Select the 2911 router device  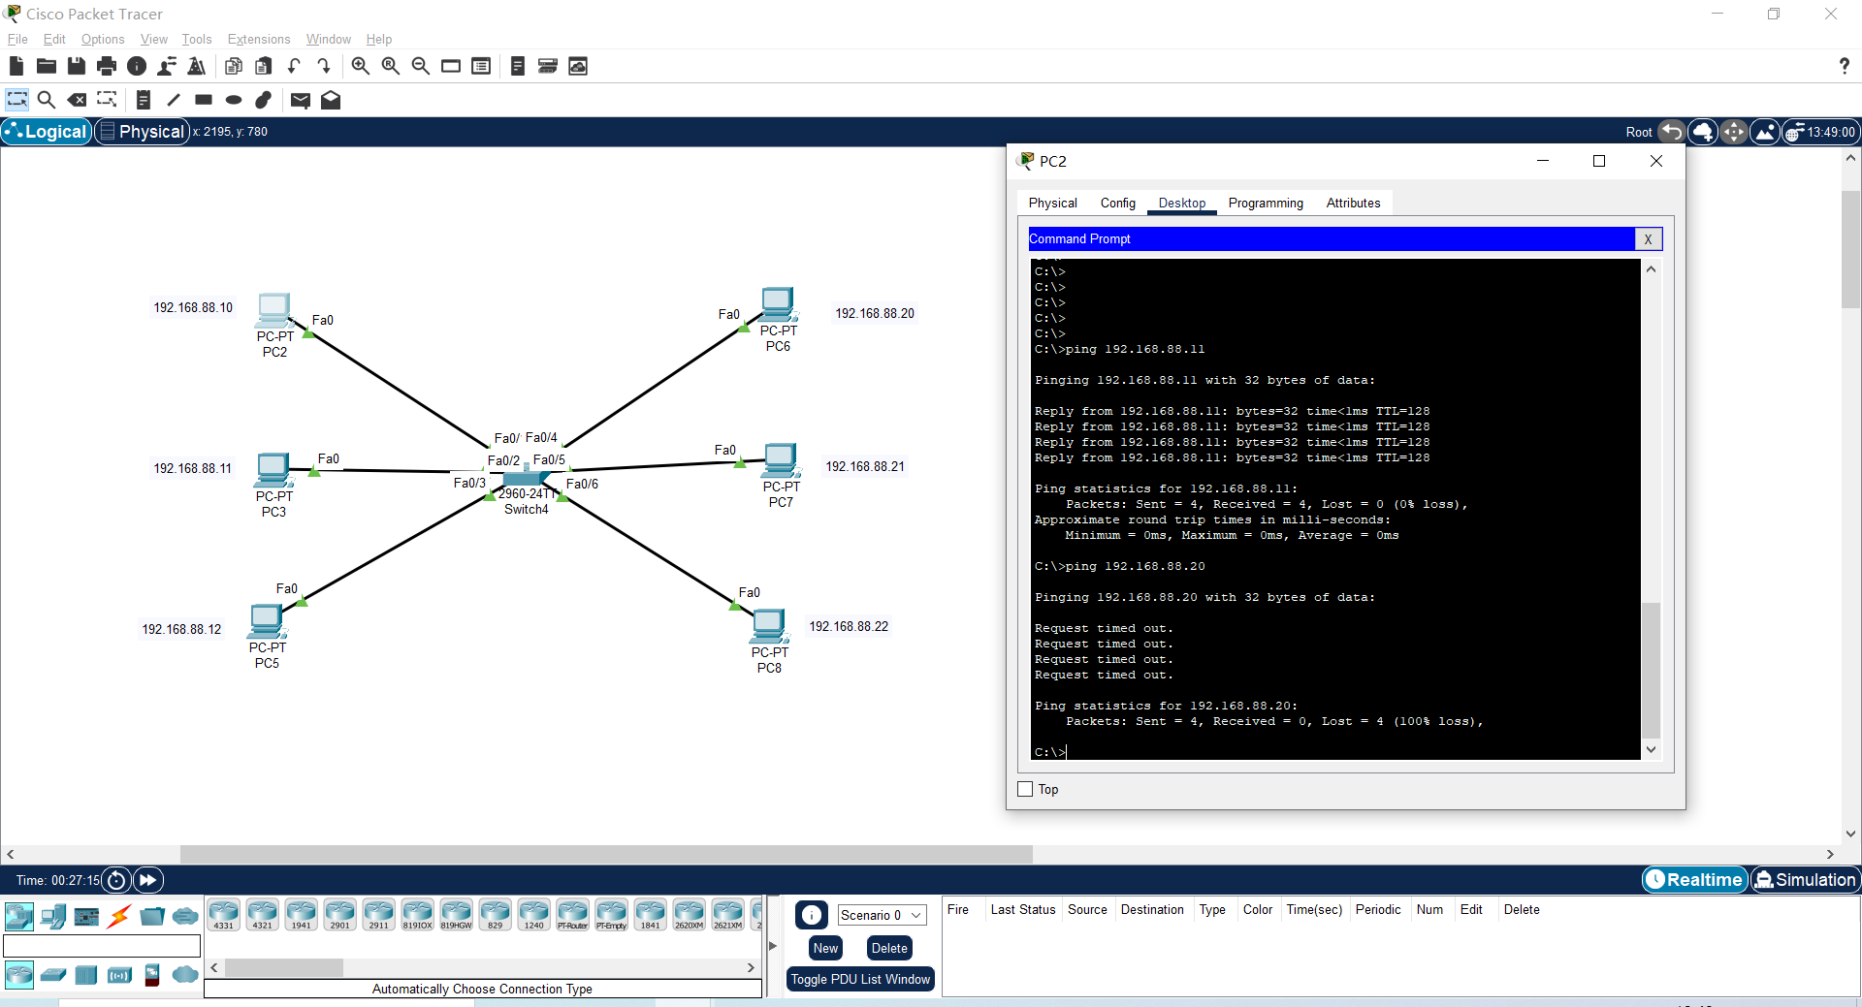coord(379,915)
